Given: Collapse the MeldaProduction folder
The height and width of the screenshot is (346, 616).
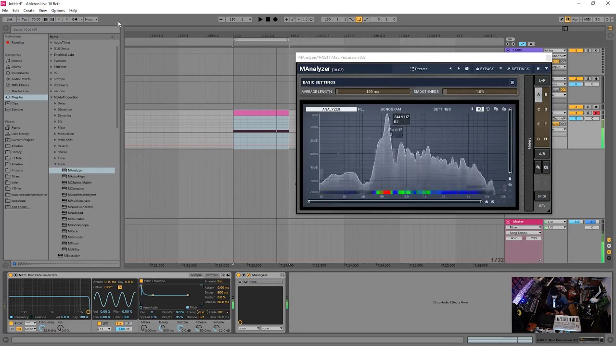Looking at the screenshot, I should click(x=51, y=97).
